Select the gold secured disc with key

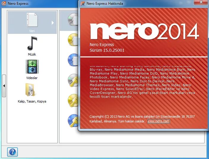(x=73, y=100)
